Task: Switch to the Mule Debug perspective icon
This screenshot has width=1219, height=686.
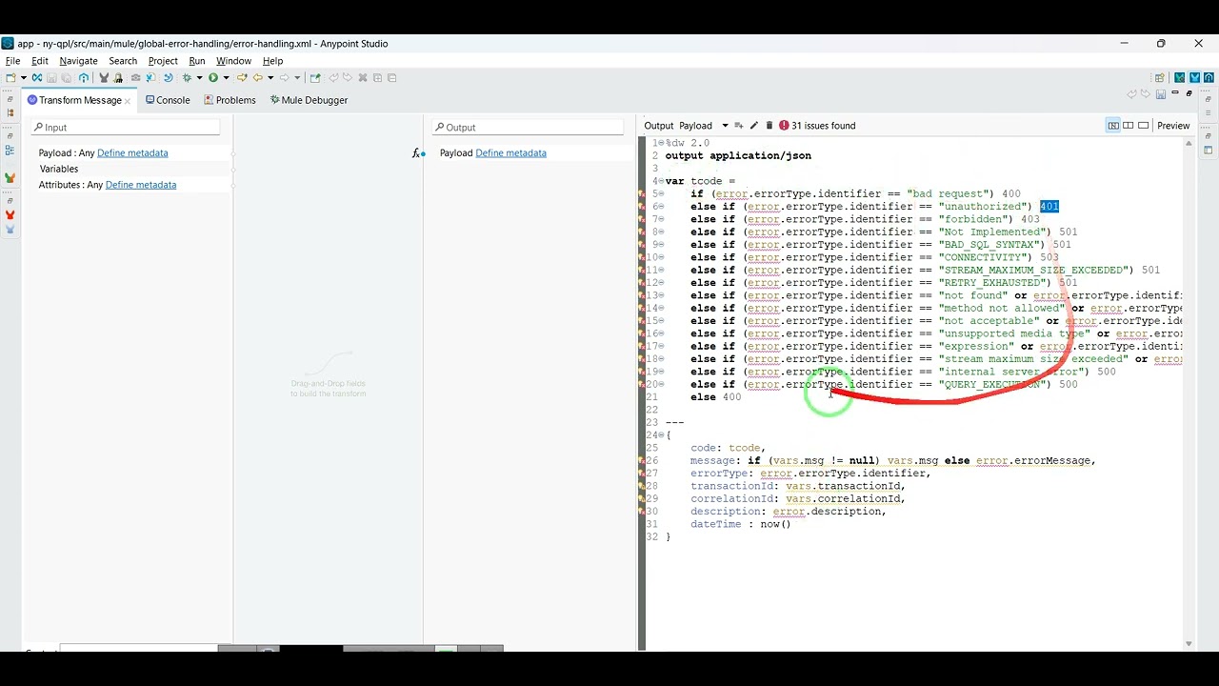Action: pyautogui.click(x=1179, y=78)
